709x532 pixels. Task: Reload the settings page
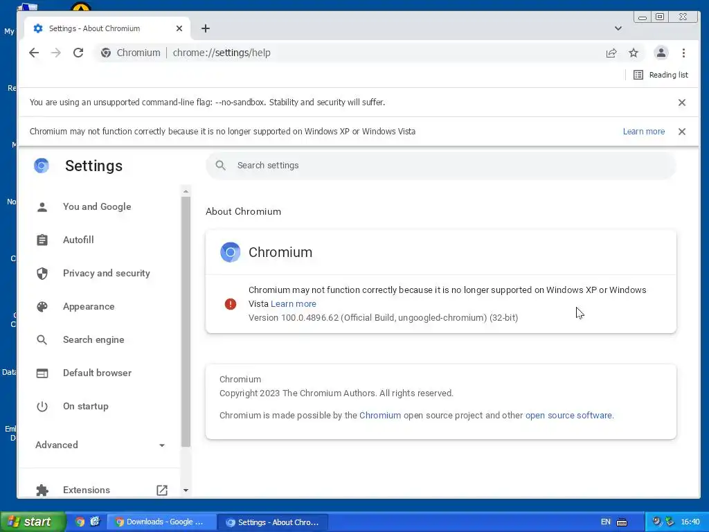pyautogui.click(x=78, y=53)
